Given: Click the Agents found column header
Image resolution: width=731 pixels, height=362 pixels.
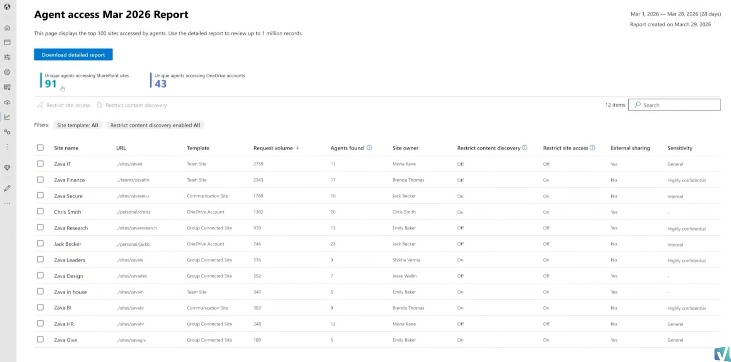Looking at the screenshot, I should tap(347, 148).
